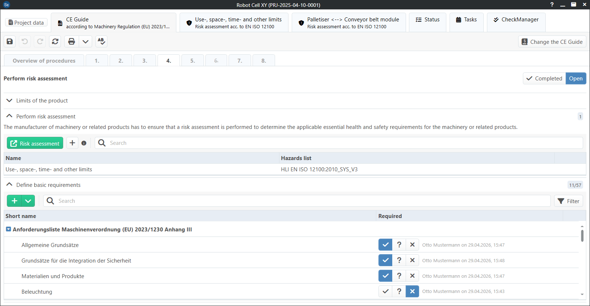Screen dimensions: 590x306
Task: Expand the Limits of the product section
Action: pos(9,100)
